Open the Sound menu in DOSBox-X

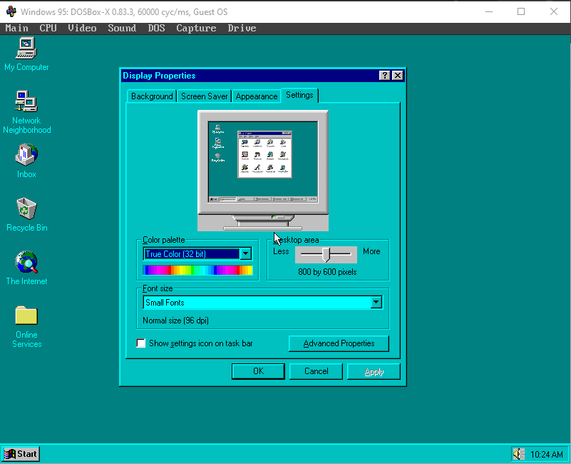tap(121, 28)
